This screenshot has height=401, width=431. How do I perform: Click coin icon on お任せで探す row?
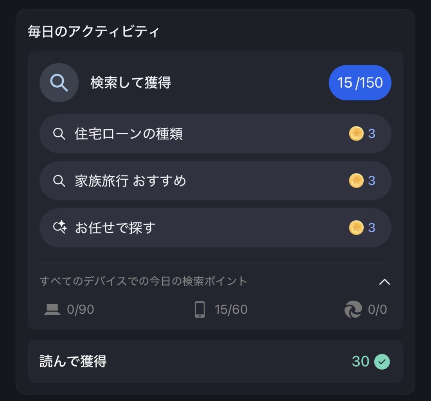[x=356, y=228]
